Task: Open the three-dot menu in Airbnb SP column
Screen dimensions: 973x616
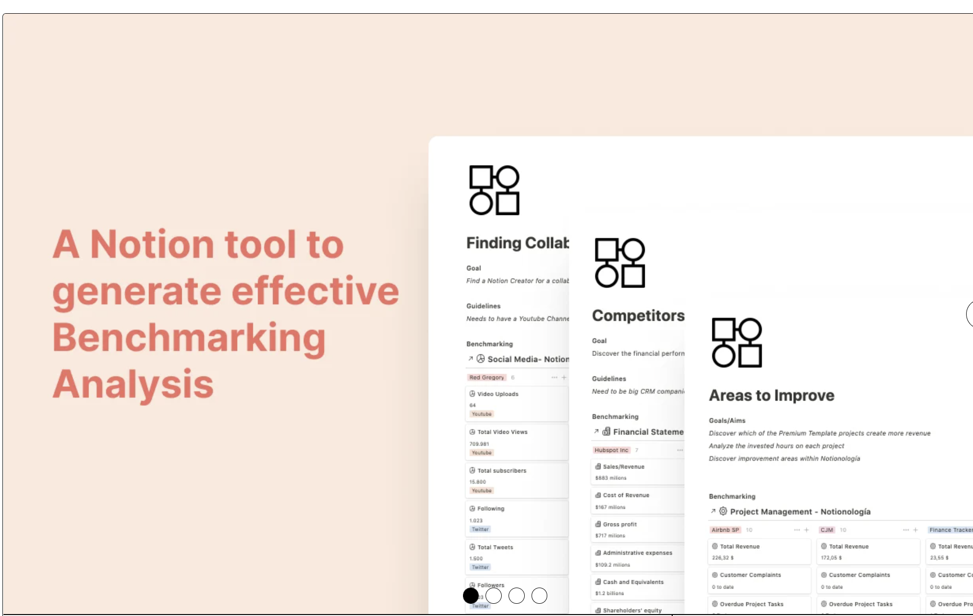Action: click(797, 530)
